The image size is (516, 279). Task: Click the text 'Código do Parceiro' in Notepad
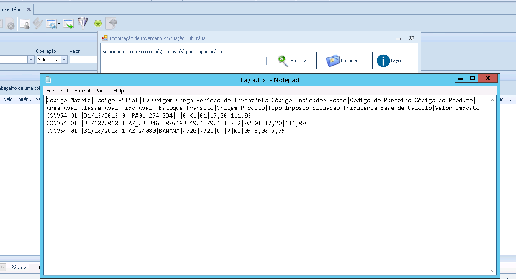[x=381, y=100]
